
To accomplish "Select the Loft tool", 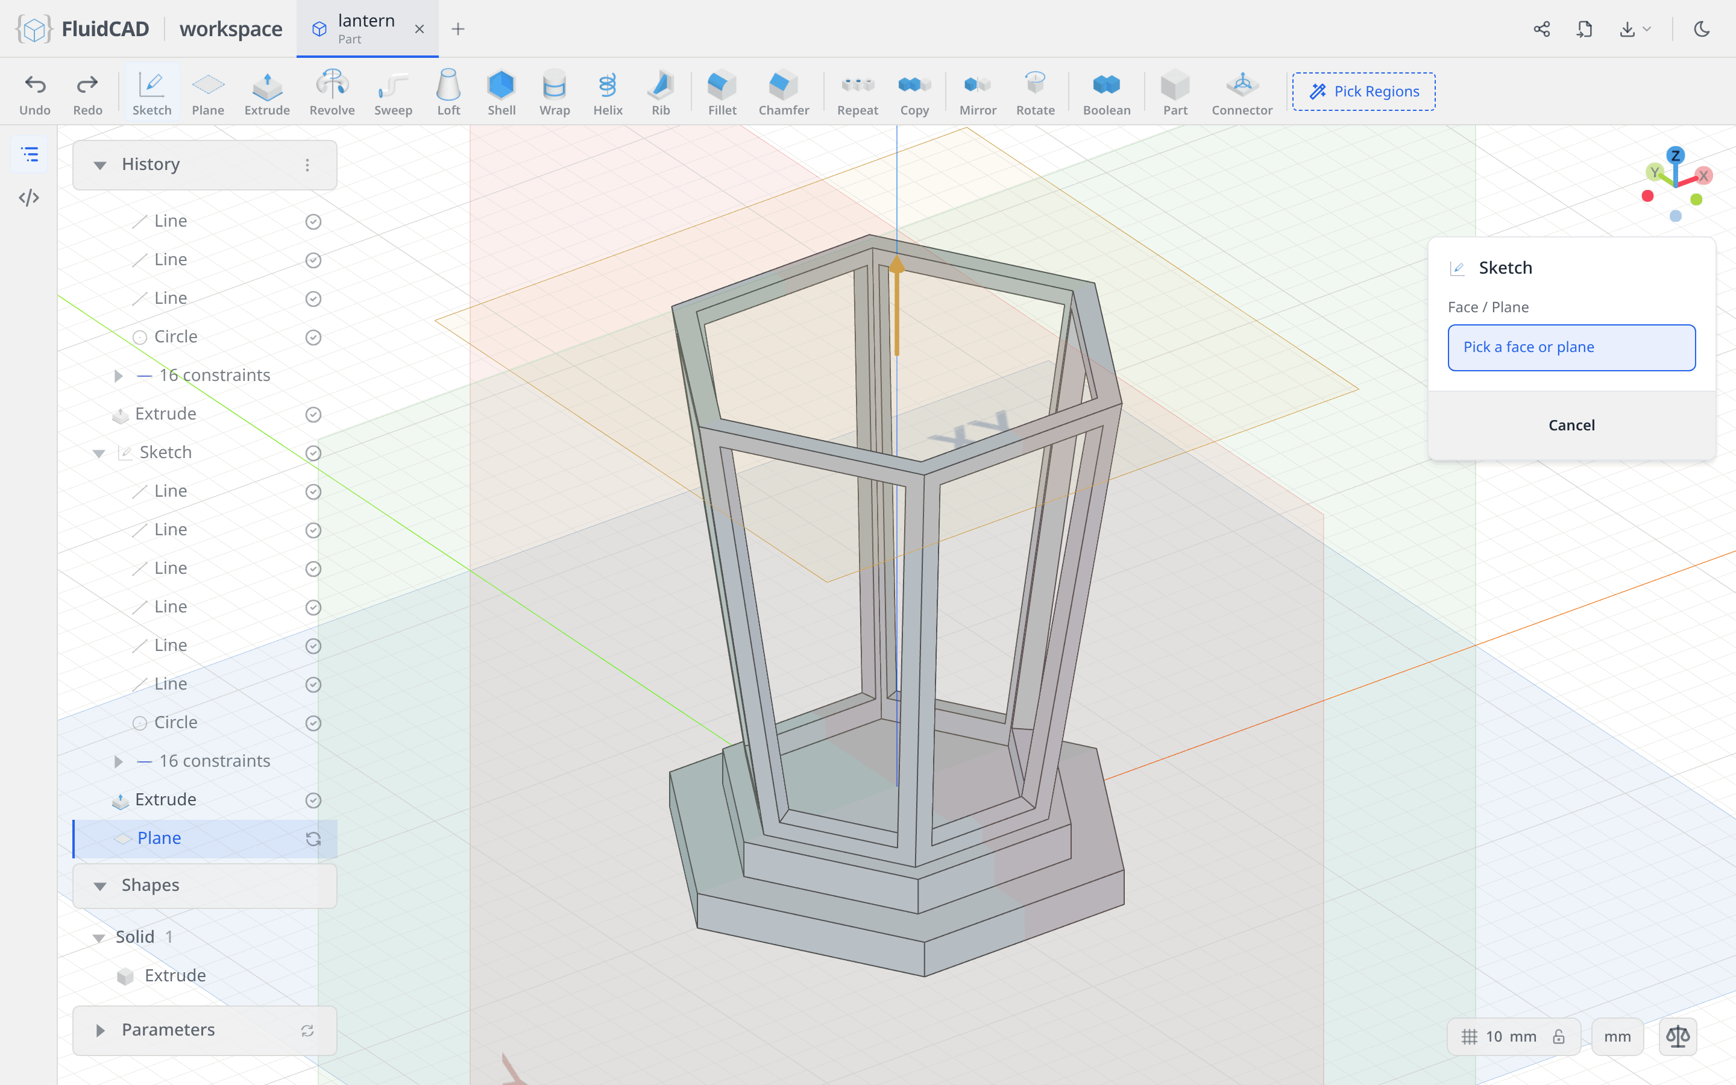I will (x=448, y=93).
